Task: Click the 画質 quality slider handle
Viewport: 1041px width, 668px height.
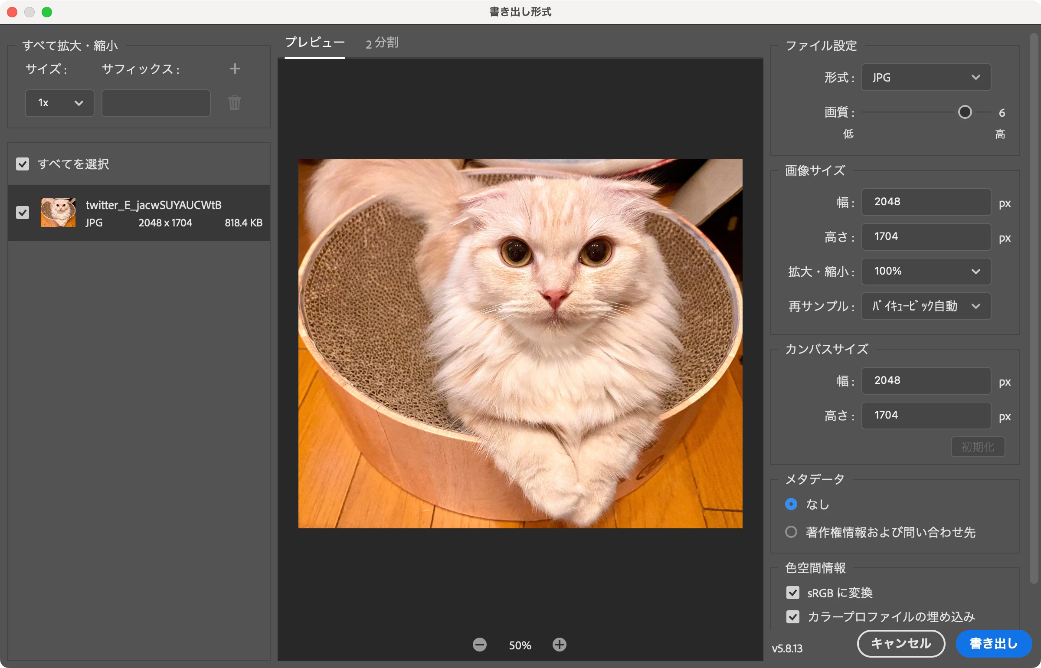Action: (965, 112)
